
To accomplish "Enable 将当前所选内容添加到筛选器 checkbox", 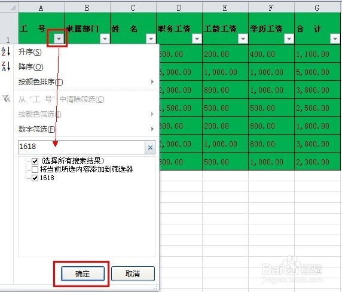I will [x=35, y=169].
